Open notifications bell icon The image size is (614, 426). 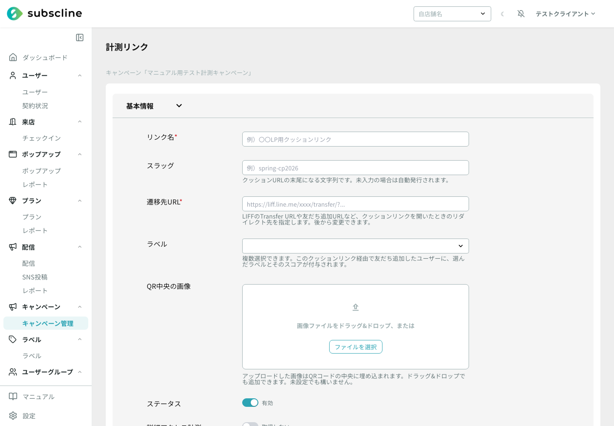click(521, 14)
